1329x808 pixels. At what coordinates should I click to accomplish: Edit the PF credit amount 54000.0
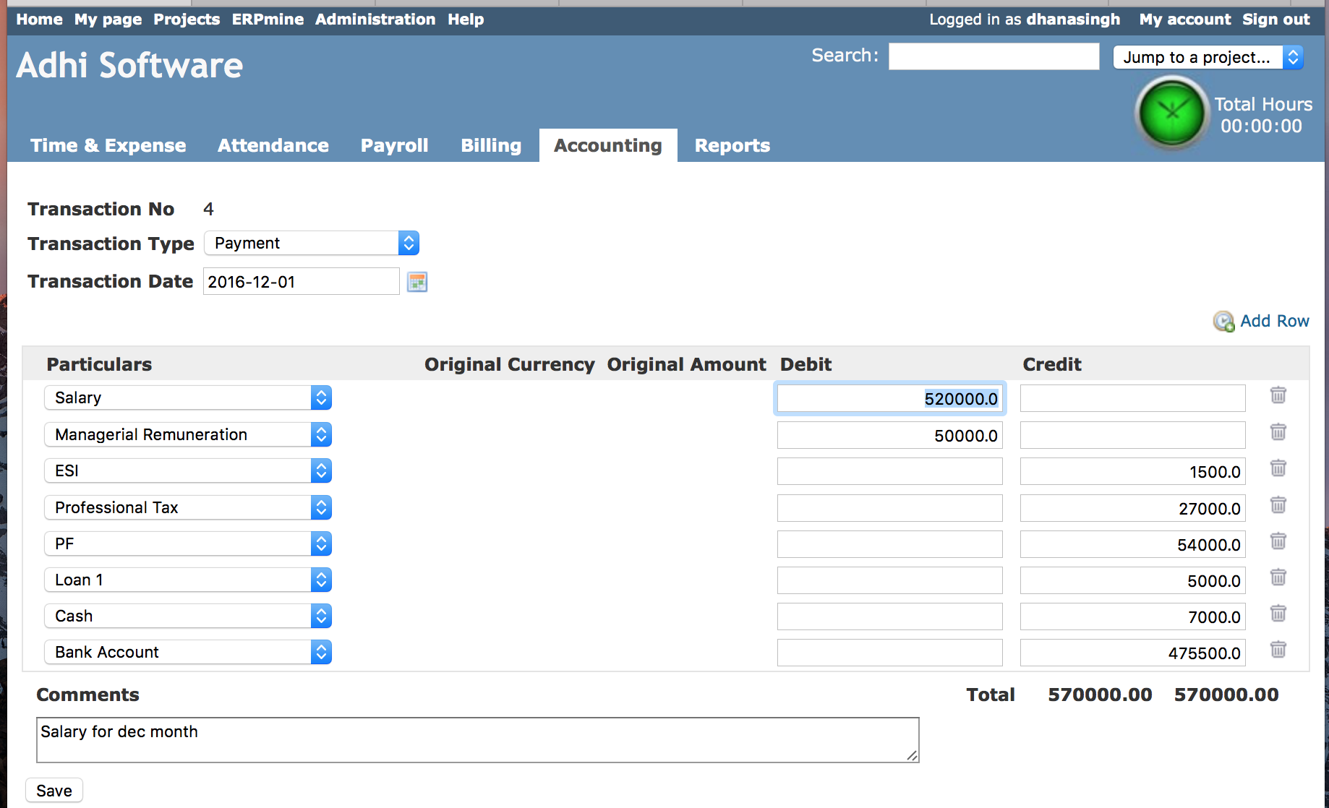click(x=1133, y=544)
